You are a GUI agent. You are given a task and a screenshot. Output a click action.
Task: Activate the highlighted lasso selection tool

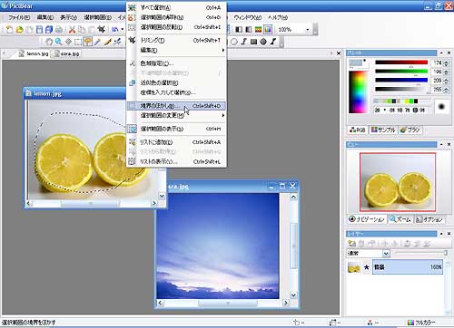coord(88,42)
